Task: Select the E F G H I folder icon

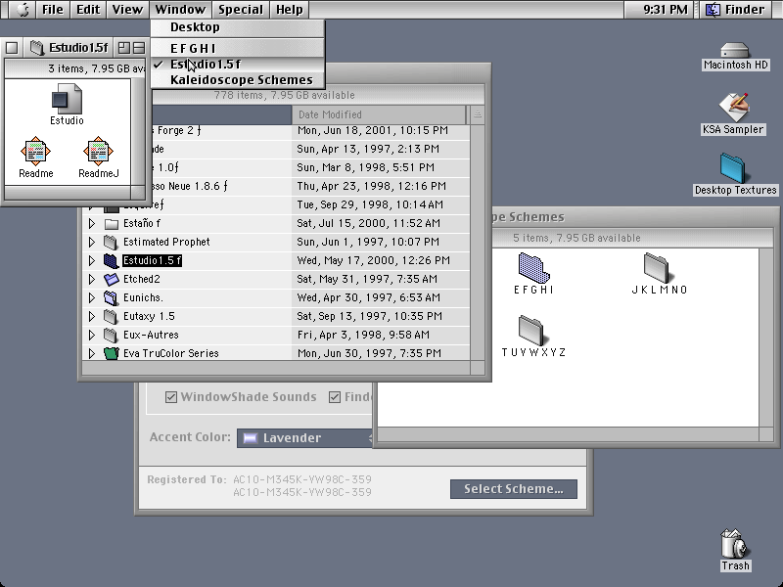Action: coord(533,267)
